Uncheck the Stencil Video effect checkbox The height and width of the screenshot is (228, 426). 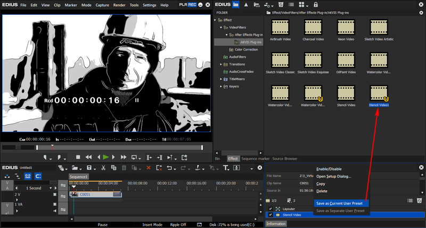[271, 215]
